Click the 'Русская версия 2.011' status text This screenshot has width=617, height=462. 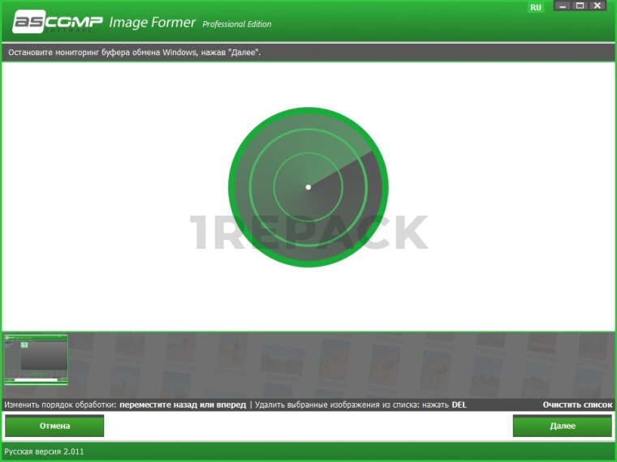pyautogui.click(x=45, y=451)
